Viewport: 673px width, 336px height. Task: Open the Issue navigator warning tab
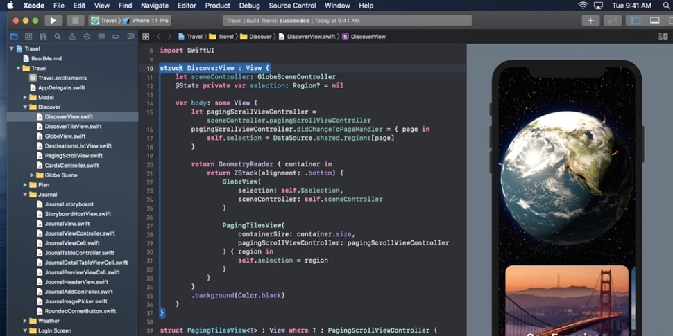(x=72, y=37)
